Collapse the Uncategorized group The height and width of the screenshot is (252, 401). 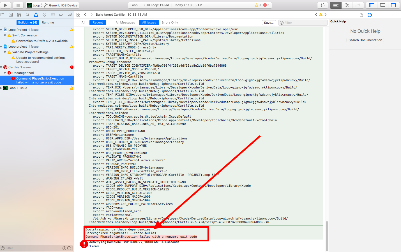pos(5,73)
